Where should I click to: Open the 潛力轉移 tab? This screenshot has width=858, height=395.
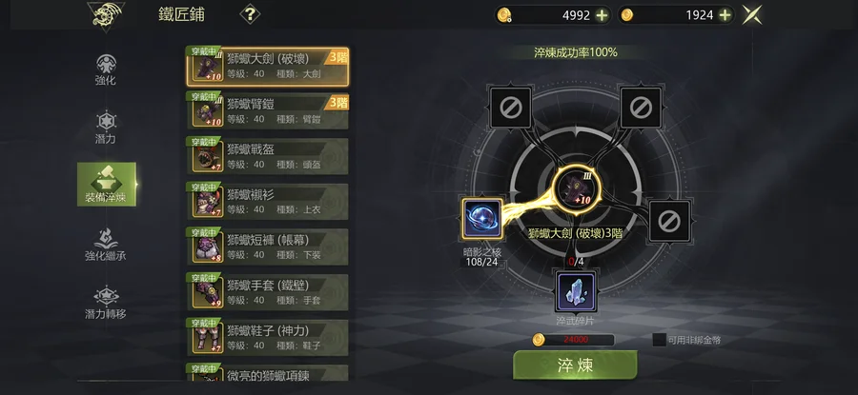106,304
